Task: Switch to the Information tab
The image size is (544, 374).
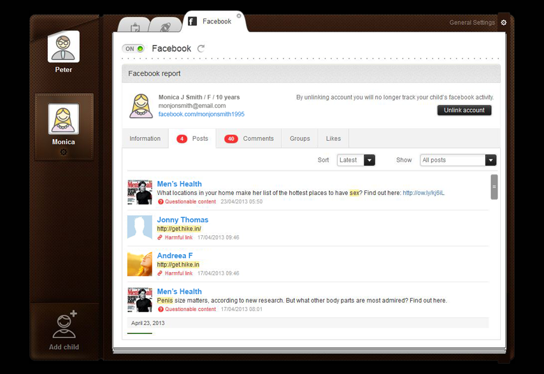Action: [145, 138]
